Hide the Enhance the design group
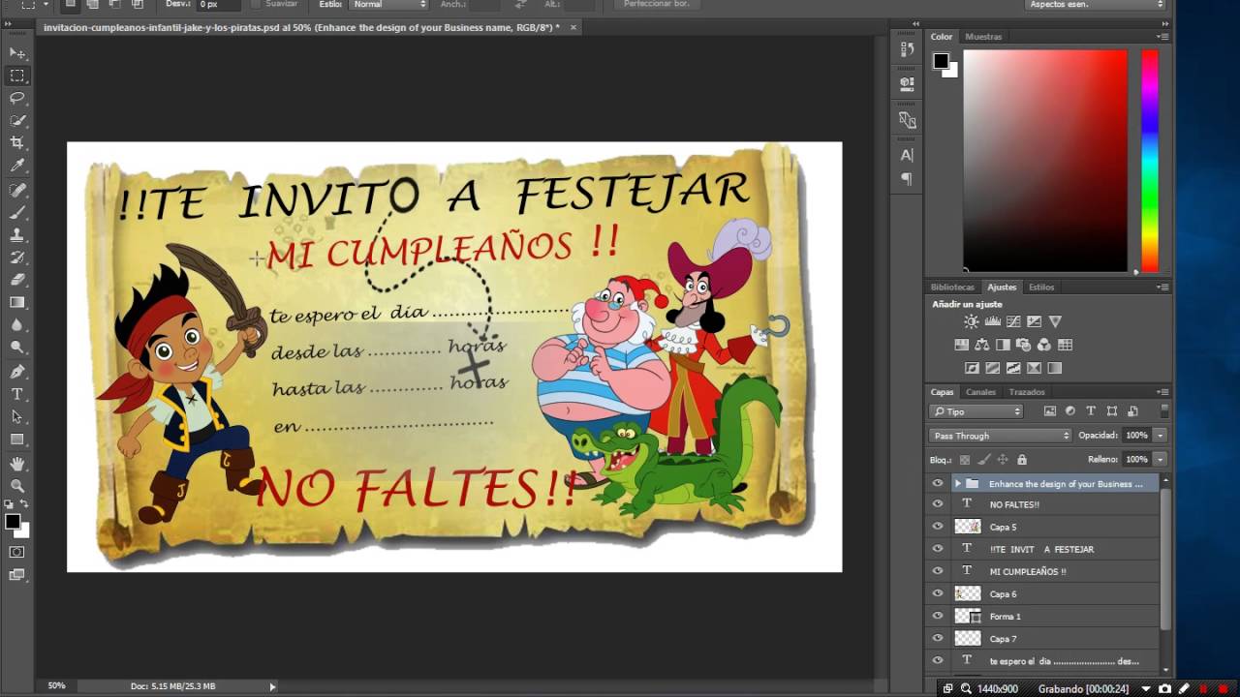The image size is (1240, 697). pyautogui.click(x=937, y=483)
